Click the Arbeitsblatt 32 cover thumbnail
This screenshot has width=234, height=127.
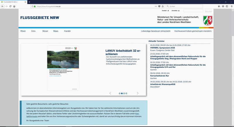coord(63,68)
